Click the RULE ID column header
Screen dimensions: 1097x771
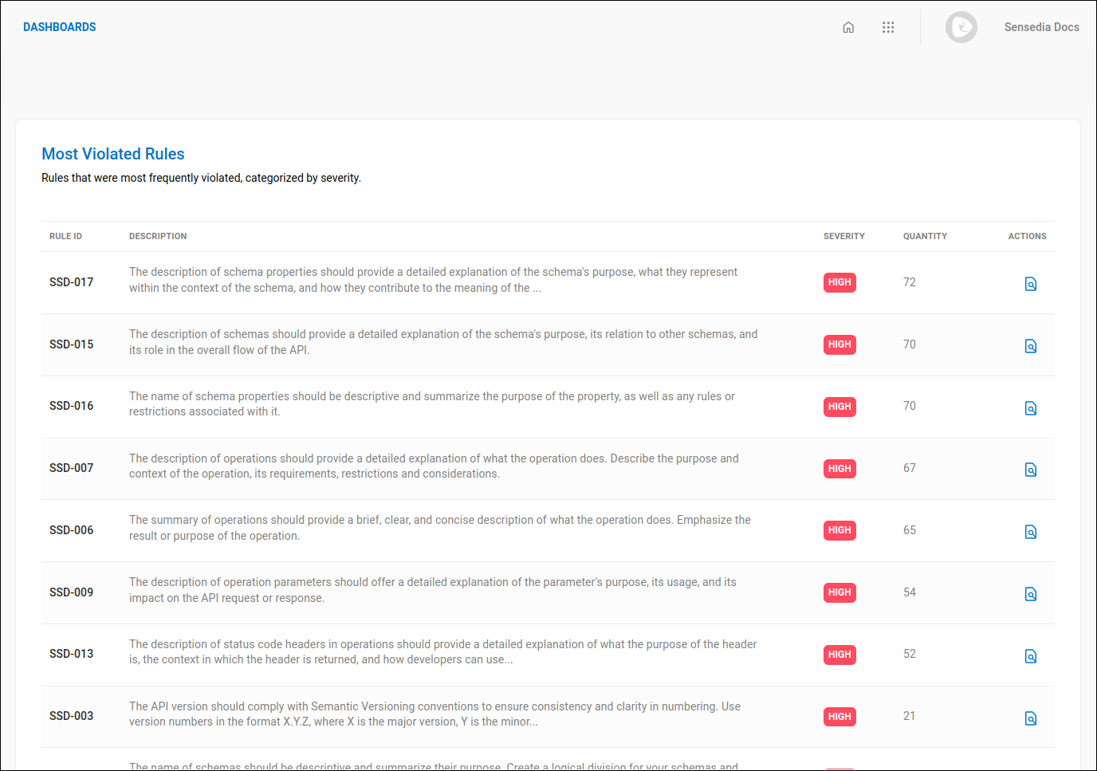65,236
